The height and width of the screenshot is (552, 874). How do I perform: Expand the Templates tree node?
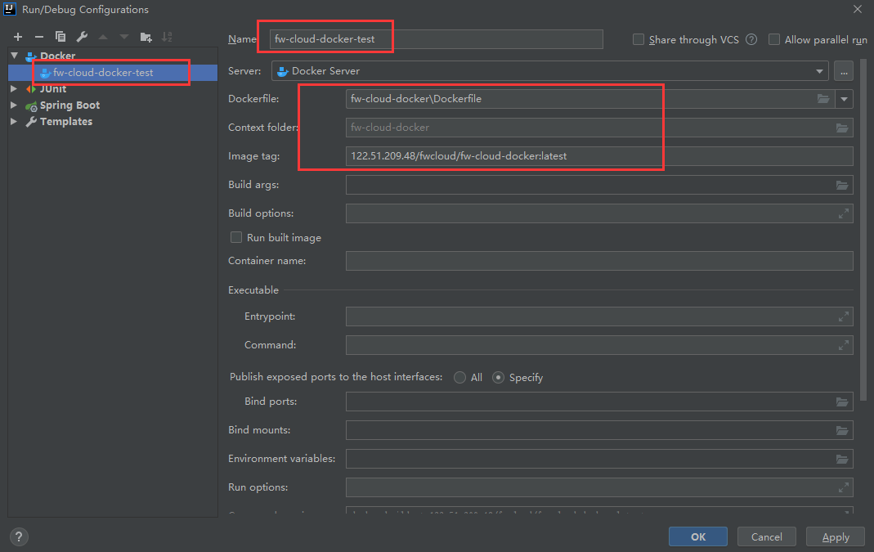[x=14, y=122]
